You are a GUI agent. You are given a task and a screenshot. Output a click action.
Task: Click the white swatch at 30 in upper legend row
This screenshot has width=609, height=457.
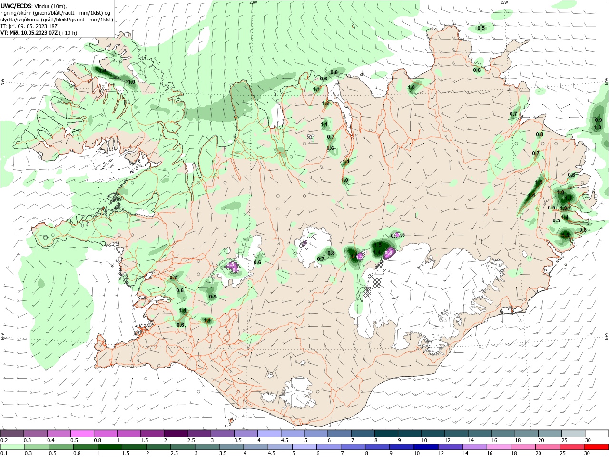(596, 434)
